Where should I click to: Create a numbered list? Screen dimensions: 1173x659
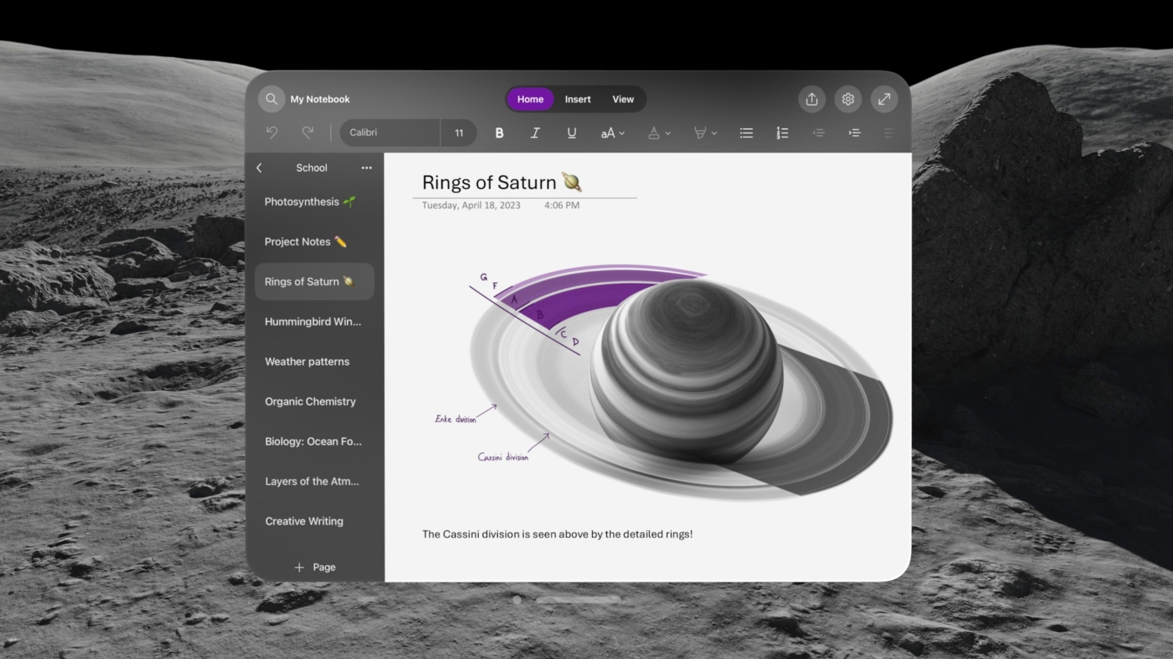782,132
